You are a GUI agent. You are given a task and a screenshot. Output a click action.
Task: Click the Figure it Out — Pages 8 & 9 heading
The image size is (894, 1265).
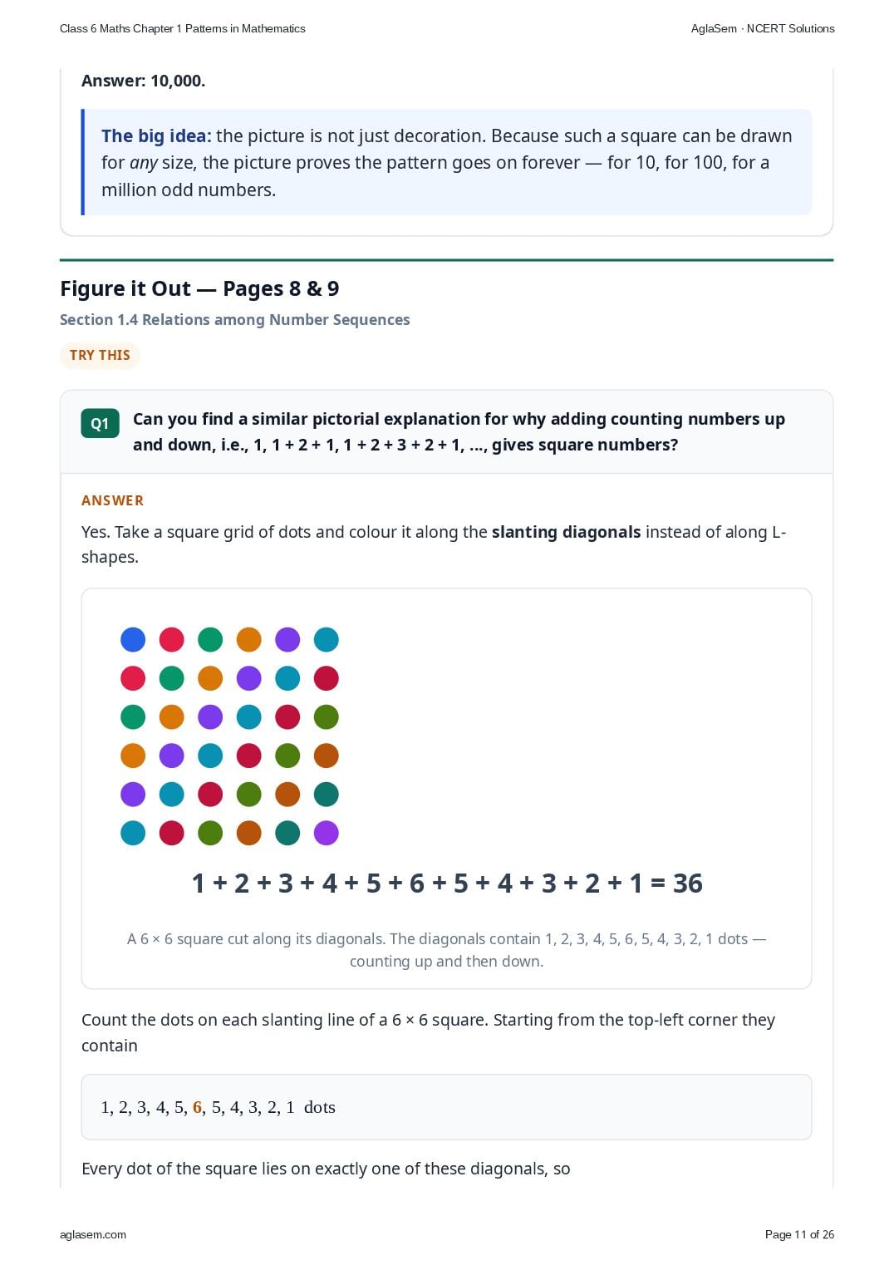199,288
